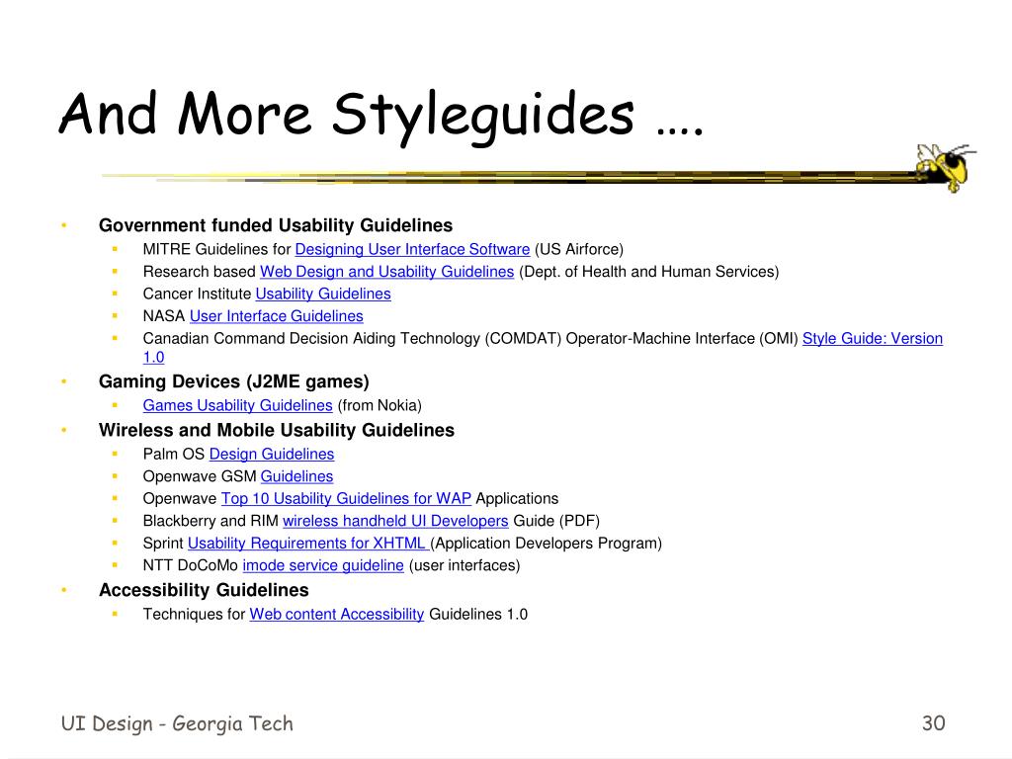Viewport: 1012px width, 759px height.
Task: Click the UI Design - Georgia Tech footer
Action: 177,724
